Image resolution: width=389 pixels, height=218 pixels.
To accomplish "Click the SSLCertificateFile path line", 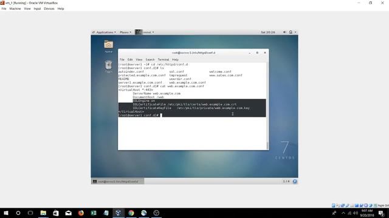I will tap(185, 105).
